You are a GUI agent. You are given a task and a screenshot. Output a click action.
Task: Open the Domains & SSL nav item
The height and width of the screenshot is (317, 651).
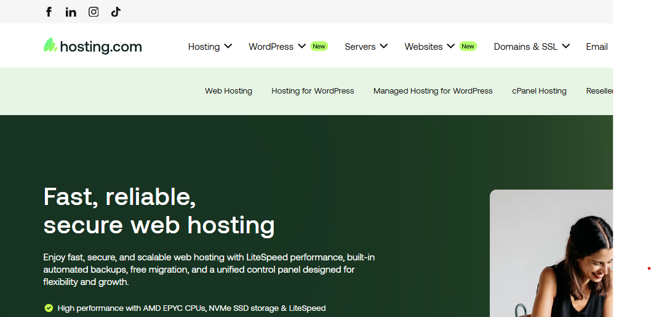pos(525,47)
